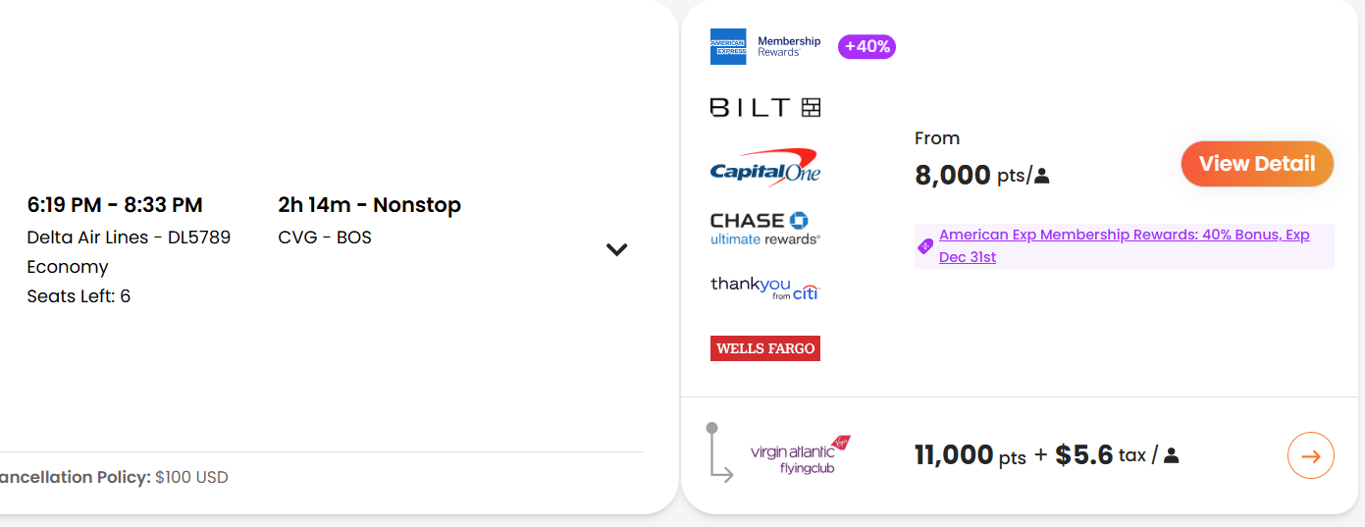The width and height of the screenshot is (1365, 527).
Task: Click the American Express Membership Rewards logo
Action: (x=765, y=46)
